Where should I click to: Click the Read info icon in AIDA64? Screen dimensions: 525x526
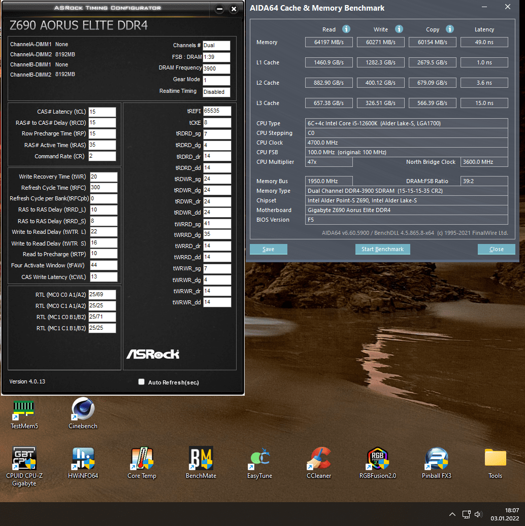[346, 29]
